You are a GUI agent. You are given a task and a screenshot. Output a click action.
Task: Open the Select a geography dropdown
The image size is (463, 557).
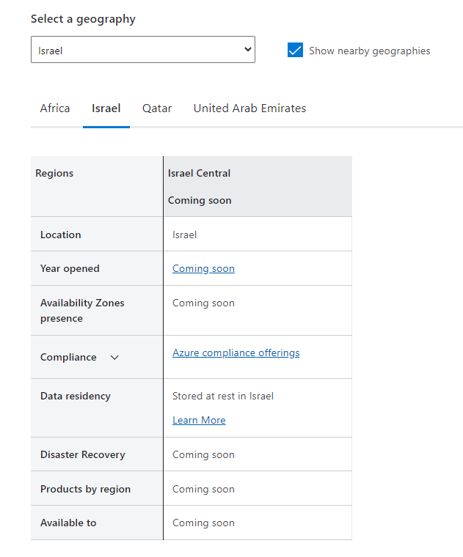coord(143,49)
